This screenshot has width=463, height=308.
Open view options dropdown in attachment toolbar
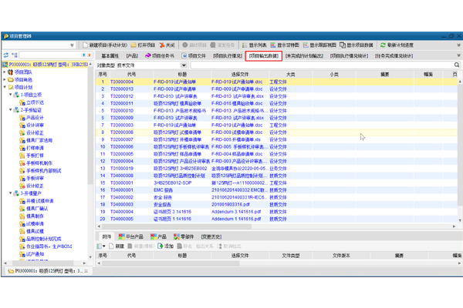point(101,246)
